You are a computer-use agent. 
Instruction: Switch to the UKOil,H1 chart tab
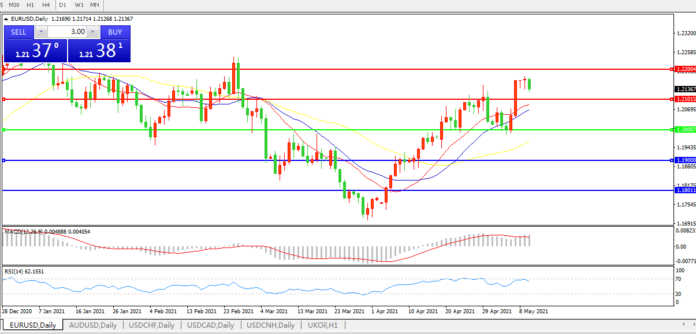[x=322, y=325]
